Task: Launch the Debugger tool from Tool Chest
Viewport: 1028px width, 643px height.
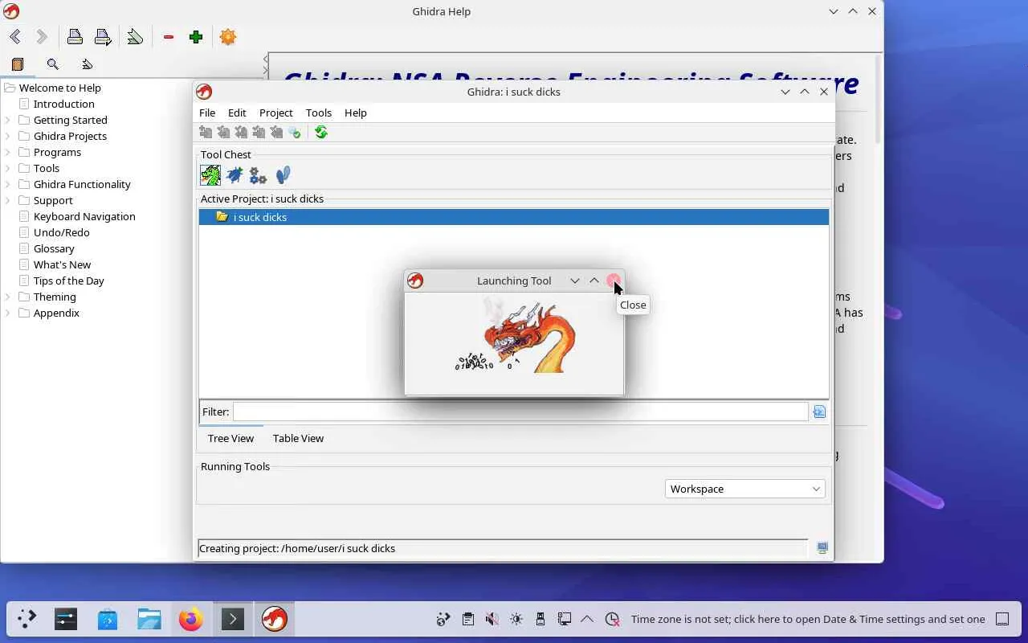Action: point(235,174)
